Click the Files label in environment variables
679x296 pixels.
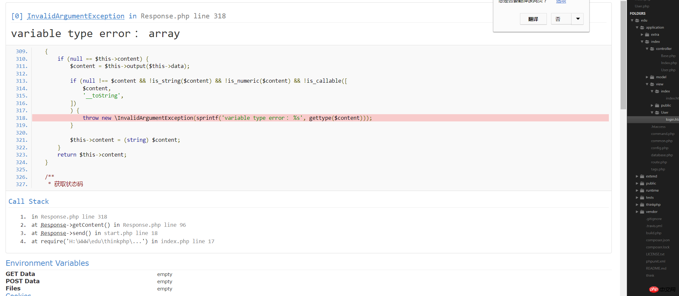13,288
